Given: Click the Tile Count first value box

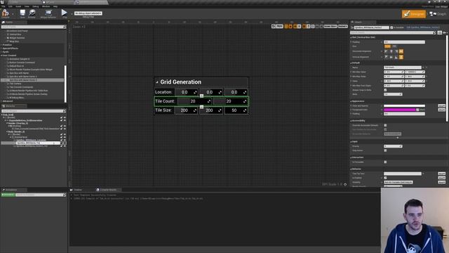Looking at the screenshot, I should click(195, 101).
